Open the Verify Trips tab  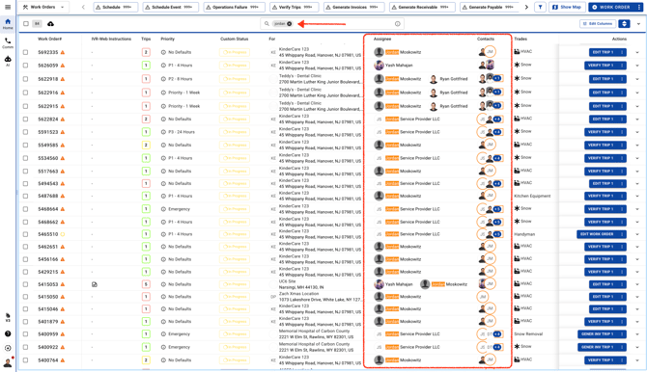point(294,7)
